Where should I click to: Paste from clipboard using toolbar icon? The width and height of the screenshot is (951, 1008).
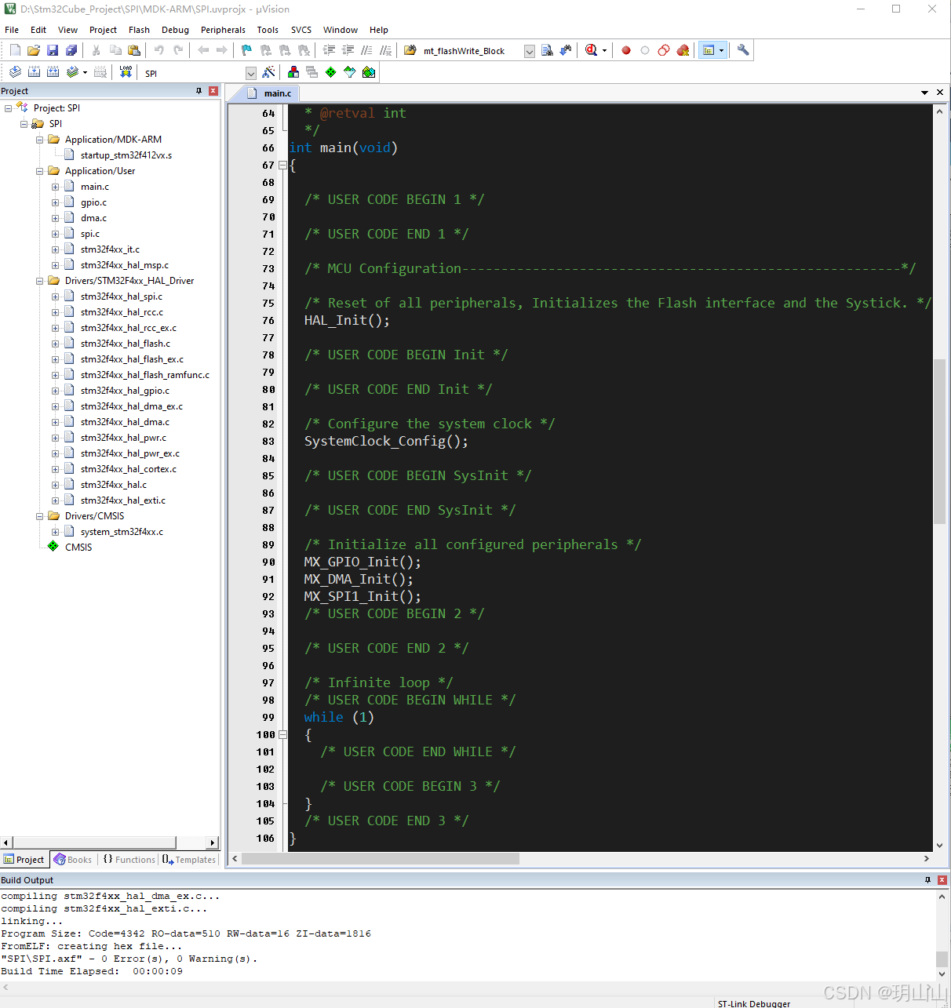(x=134, y=50)
